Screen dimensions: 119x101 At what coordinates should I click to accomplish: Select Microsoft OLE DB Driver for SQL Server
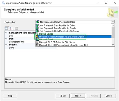click(x=74, y=42)
